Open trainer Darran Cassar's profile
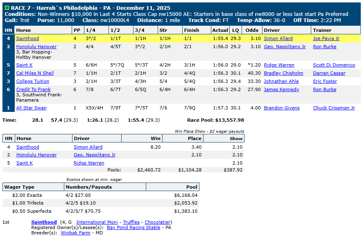 click(x=329, y=73)
